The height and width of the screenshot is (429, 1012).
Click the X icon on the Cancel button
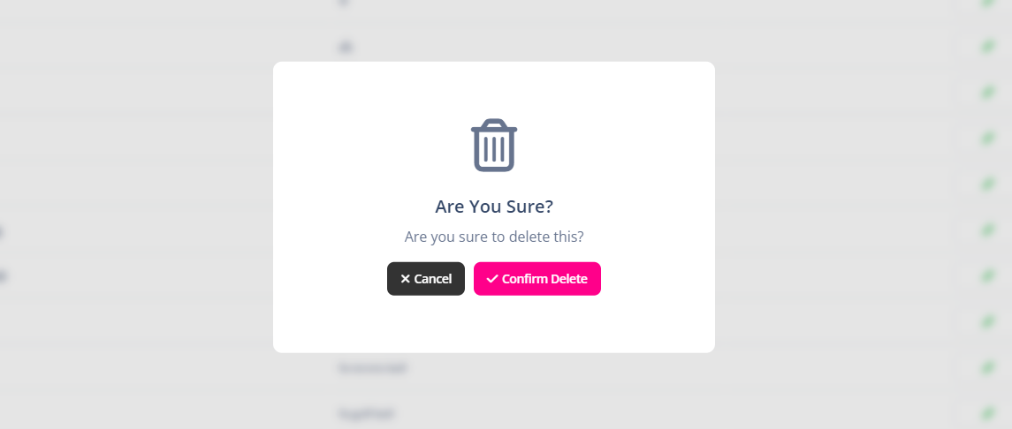tap(405, 279)
